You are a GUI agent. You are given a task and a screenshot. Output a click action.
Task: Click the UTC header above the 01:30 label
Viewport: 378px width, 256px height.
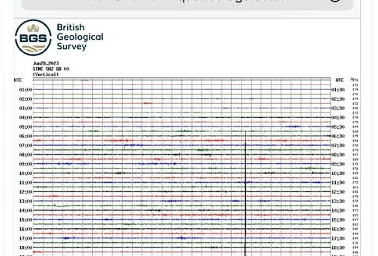[339, 80]
